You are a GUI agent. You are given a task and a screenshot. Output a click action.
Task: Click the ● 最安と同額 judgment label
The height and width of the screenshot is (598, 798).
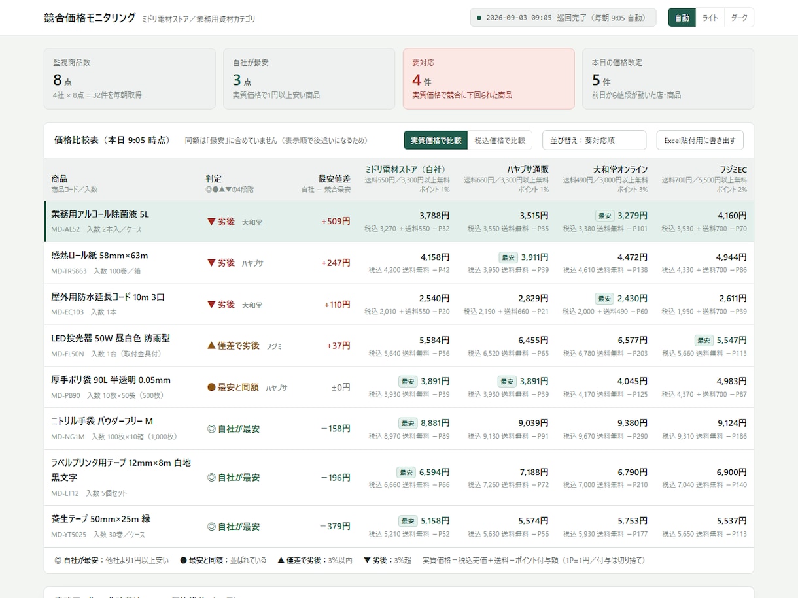tap(233, 387)
